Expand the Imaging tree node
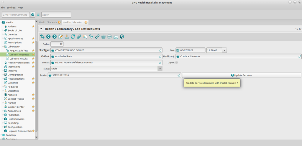Screen dimensions: 302x146 point(3,71)
